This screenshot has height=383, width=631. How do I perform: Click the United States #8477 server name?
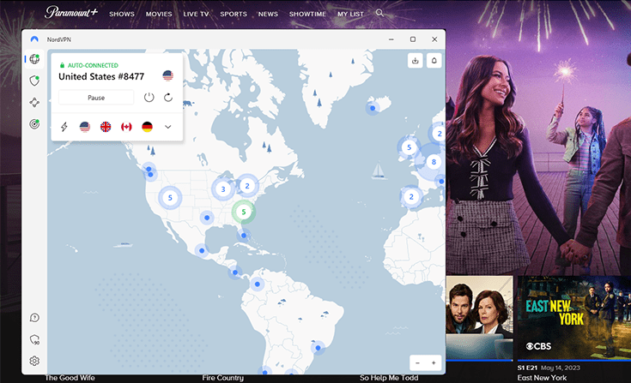point(101,76)
